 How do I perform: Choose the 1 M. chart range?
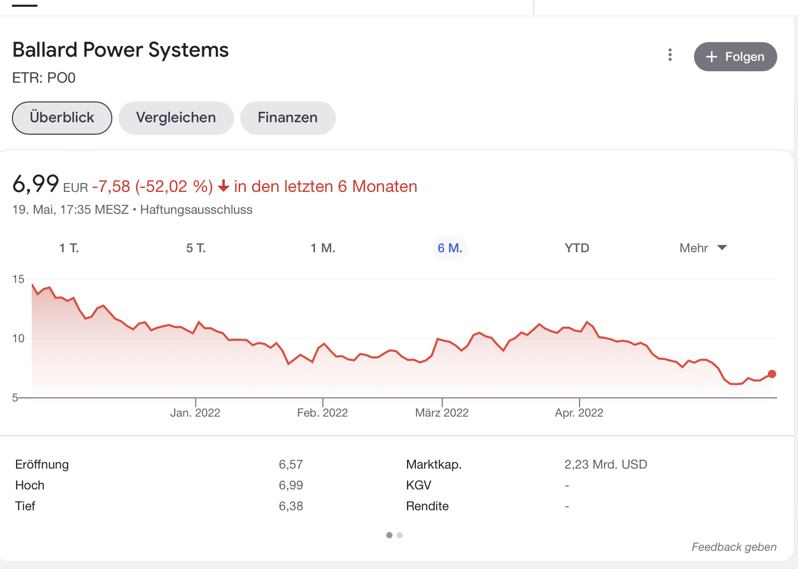(x=323, y=248)
